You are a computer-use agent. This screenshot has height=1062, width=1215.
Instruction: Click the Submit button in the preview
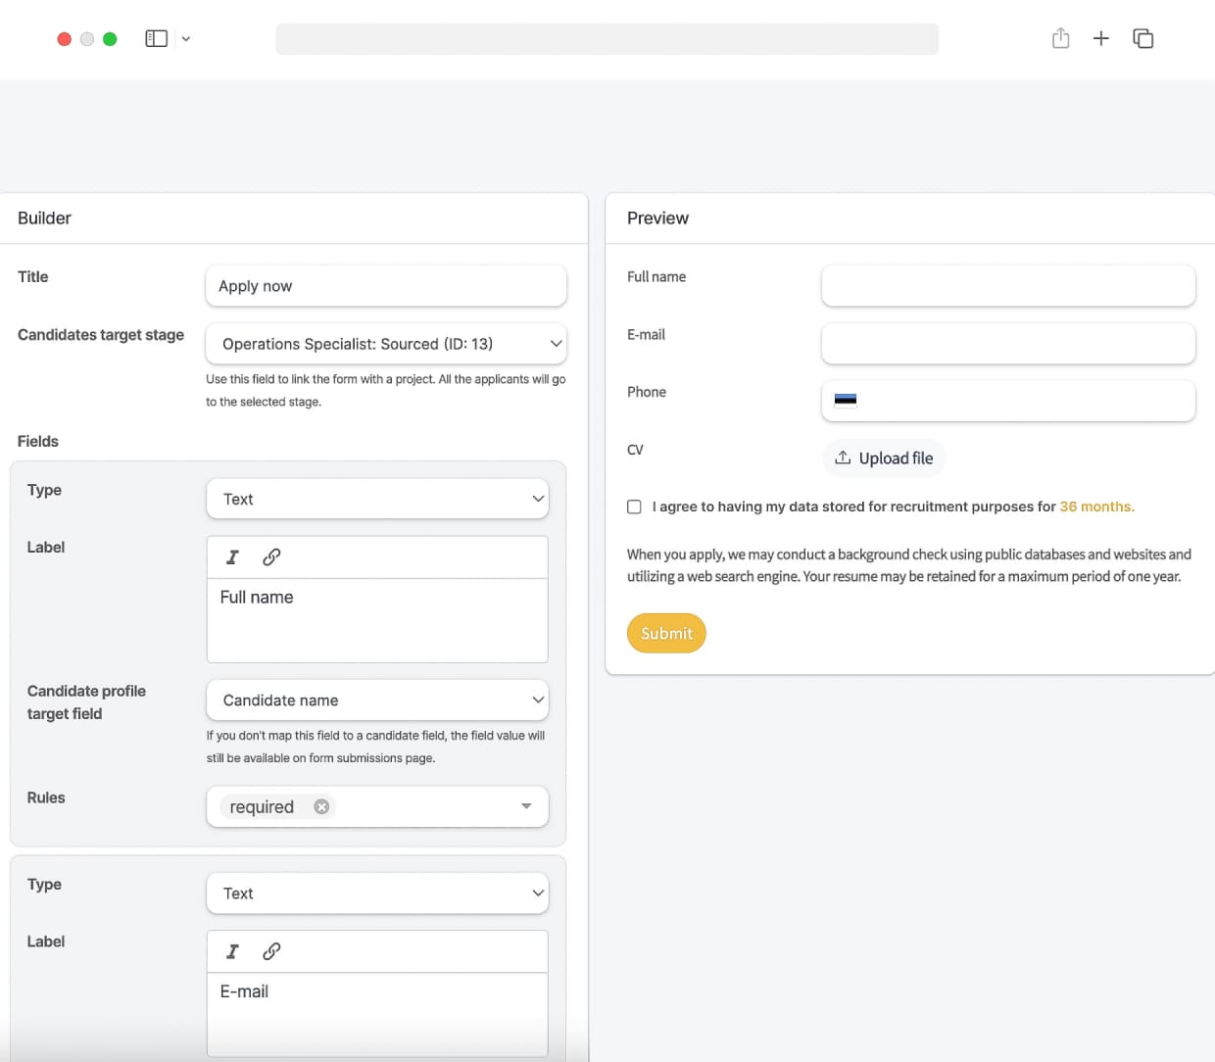coord(666,633)
